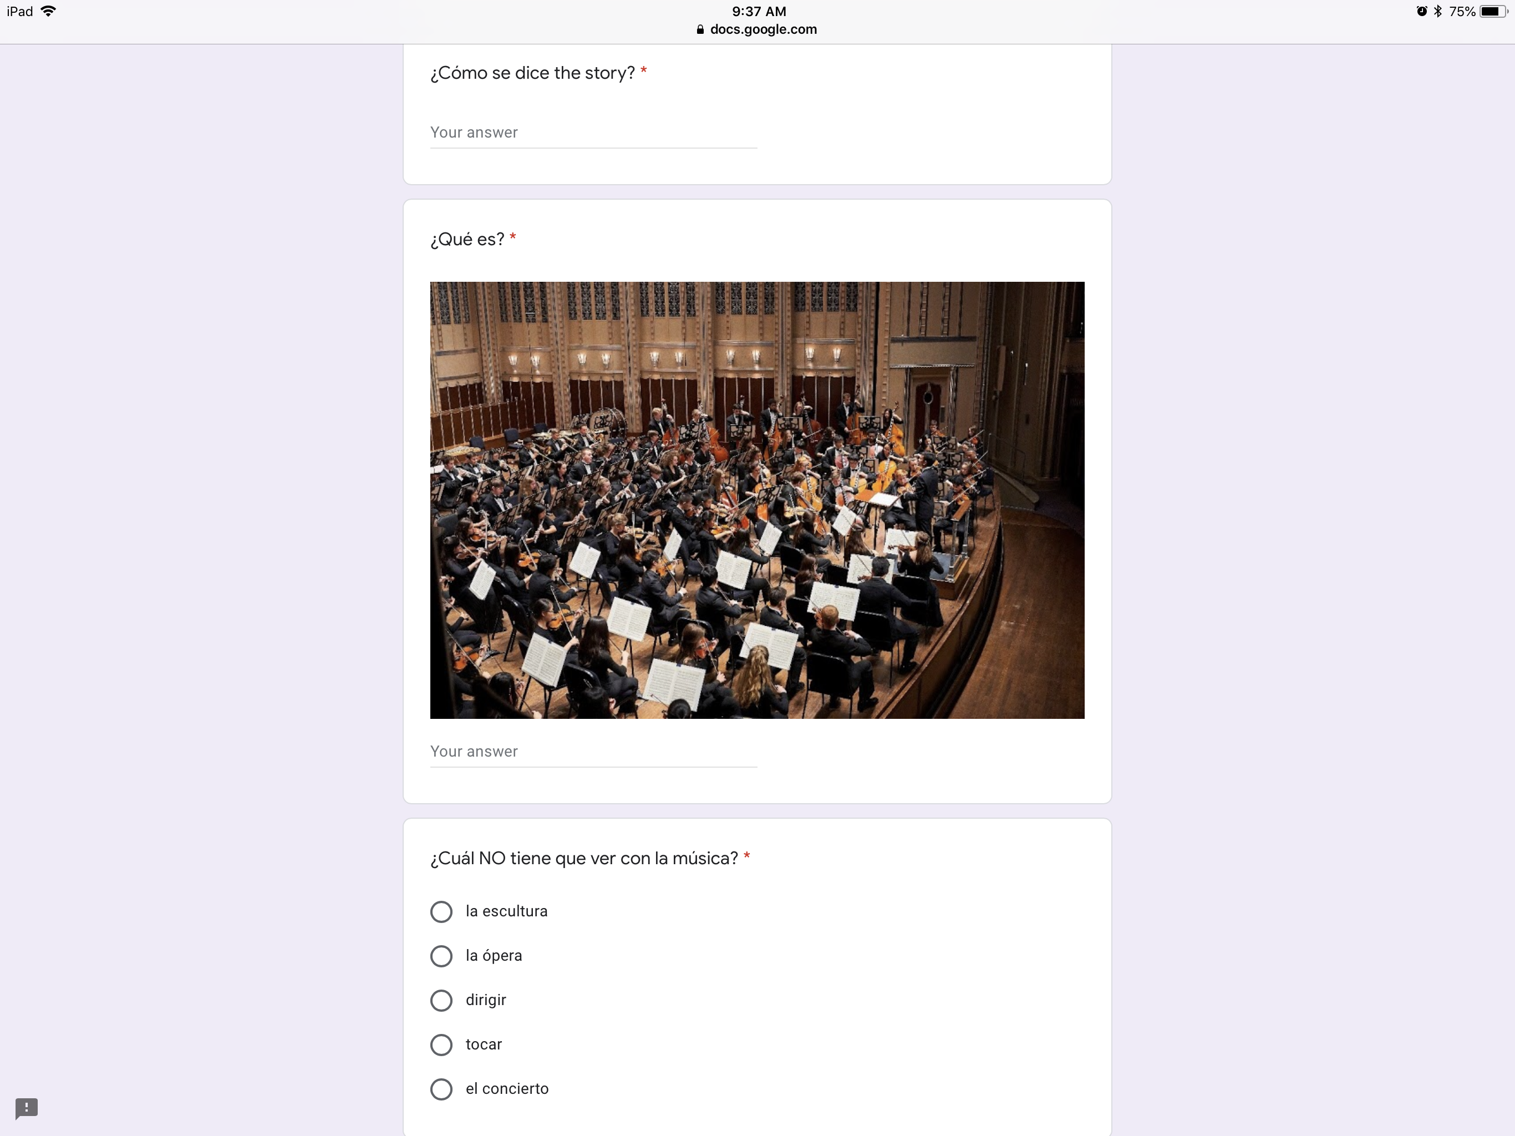Select the "tocar" radio option
The image size is (1515, 1136).
[441, 1045]
